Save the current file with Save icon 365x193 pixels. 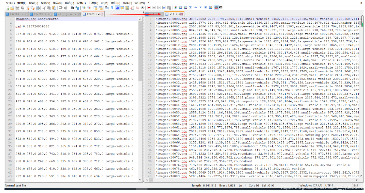point(17,8)
